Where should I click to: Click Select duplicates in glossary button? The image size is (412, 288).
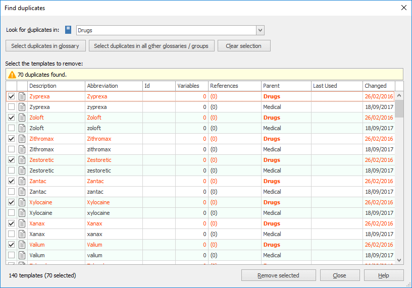tap(46, 46)
